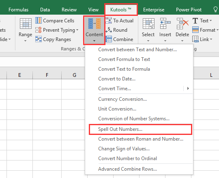Open the Select dropdown arrow
Viewport: 219px width, 178px height.
pos(148,41)
